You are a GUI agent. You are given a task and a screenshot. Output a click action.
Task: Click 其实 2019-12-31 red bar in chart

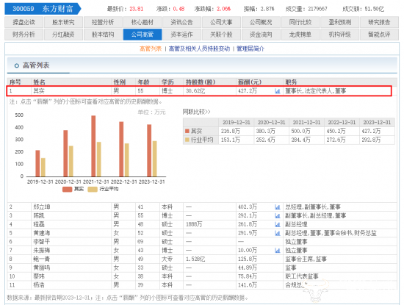pyautogui.click(x=37, y=163)
